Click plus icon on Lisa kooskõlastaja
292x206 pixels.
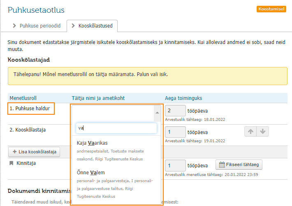(14, 152)
